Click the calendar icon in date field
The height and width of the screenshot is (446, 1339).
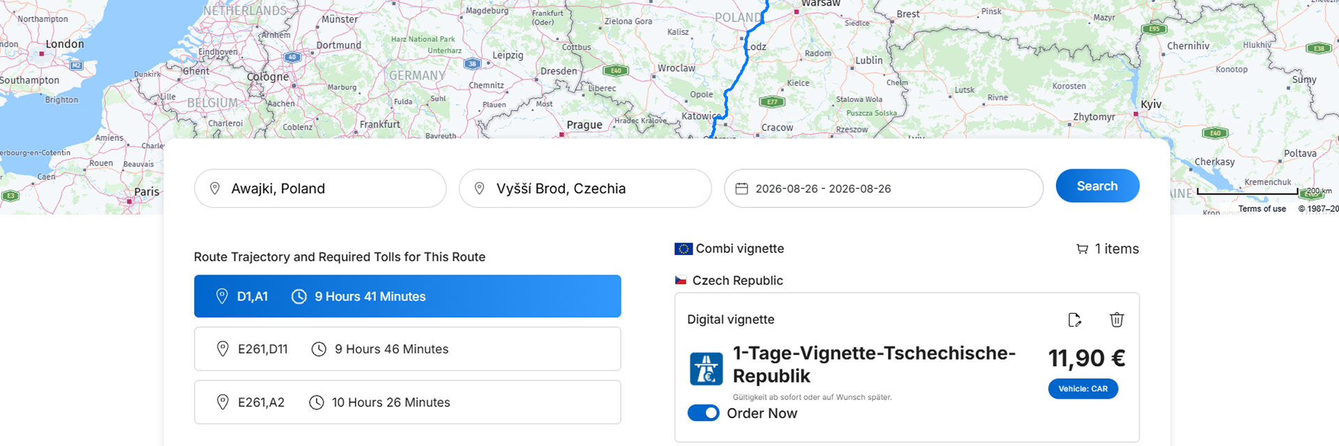pos(742,189)
